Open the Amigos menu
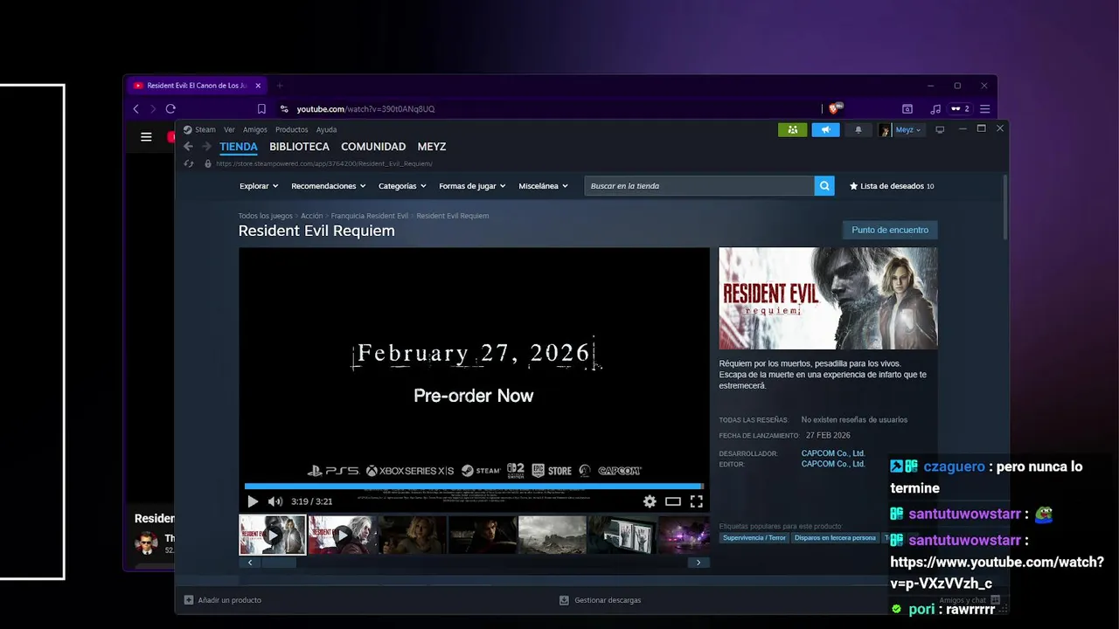The image size is (1119, 629). pos(255,129)
